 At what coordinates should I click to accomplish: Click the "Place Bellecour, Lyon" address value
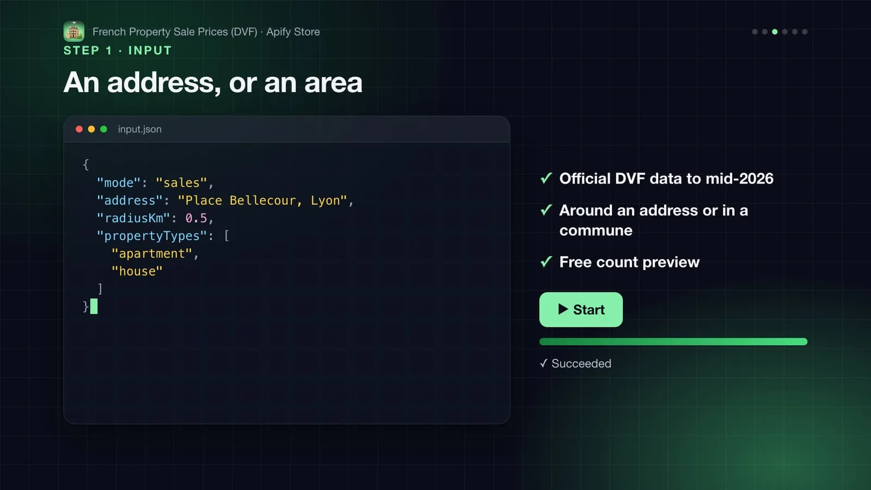tap(262, 200)
